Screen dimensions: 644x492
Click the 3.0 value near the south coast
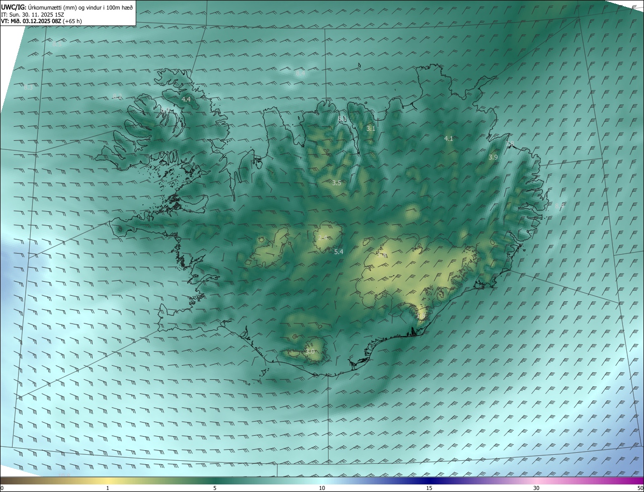click(310, 352)
